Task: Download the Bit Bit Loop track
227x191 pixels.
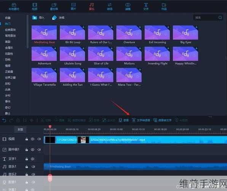Action: point(83,27)
